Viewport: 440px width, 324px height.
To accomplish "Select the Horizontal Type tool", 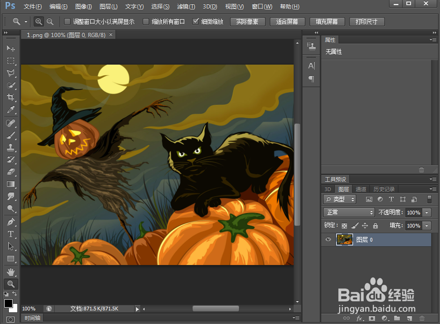I will (x=11, y=234).
